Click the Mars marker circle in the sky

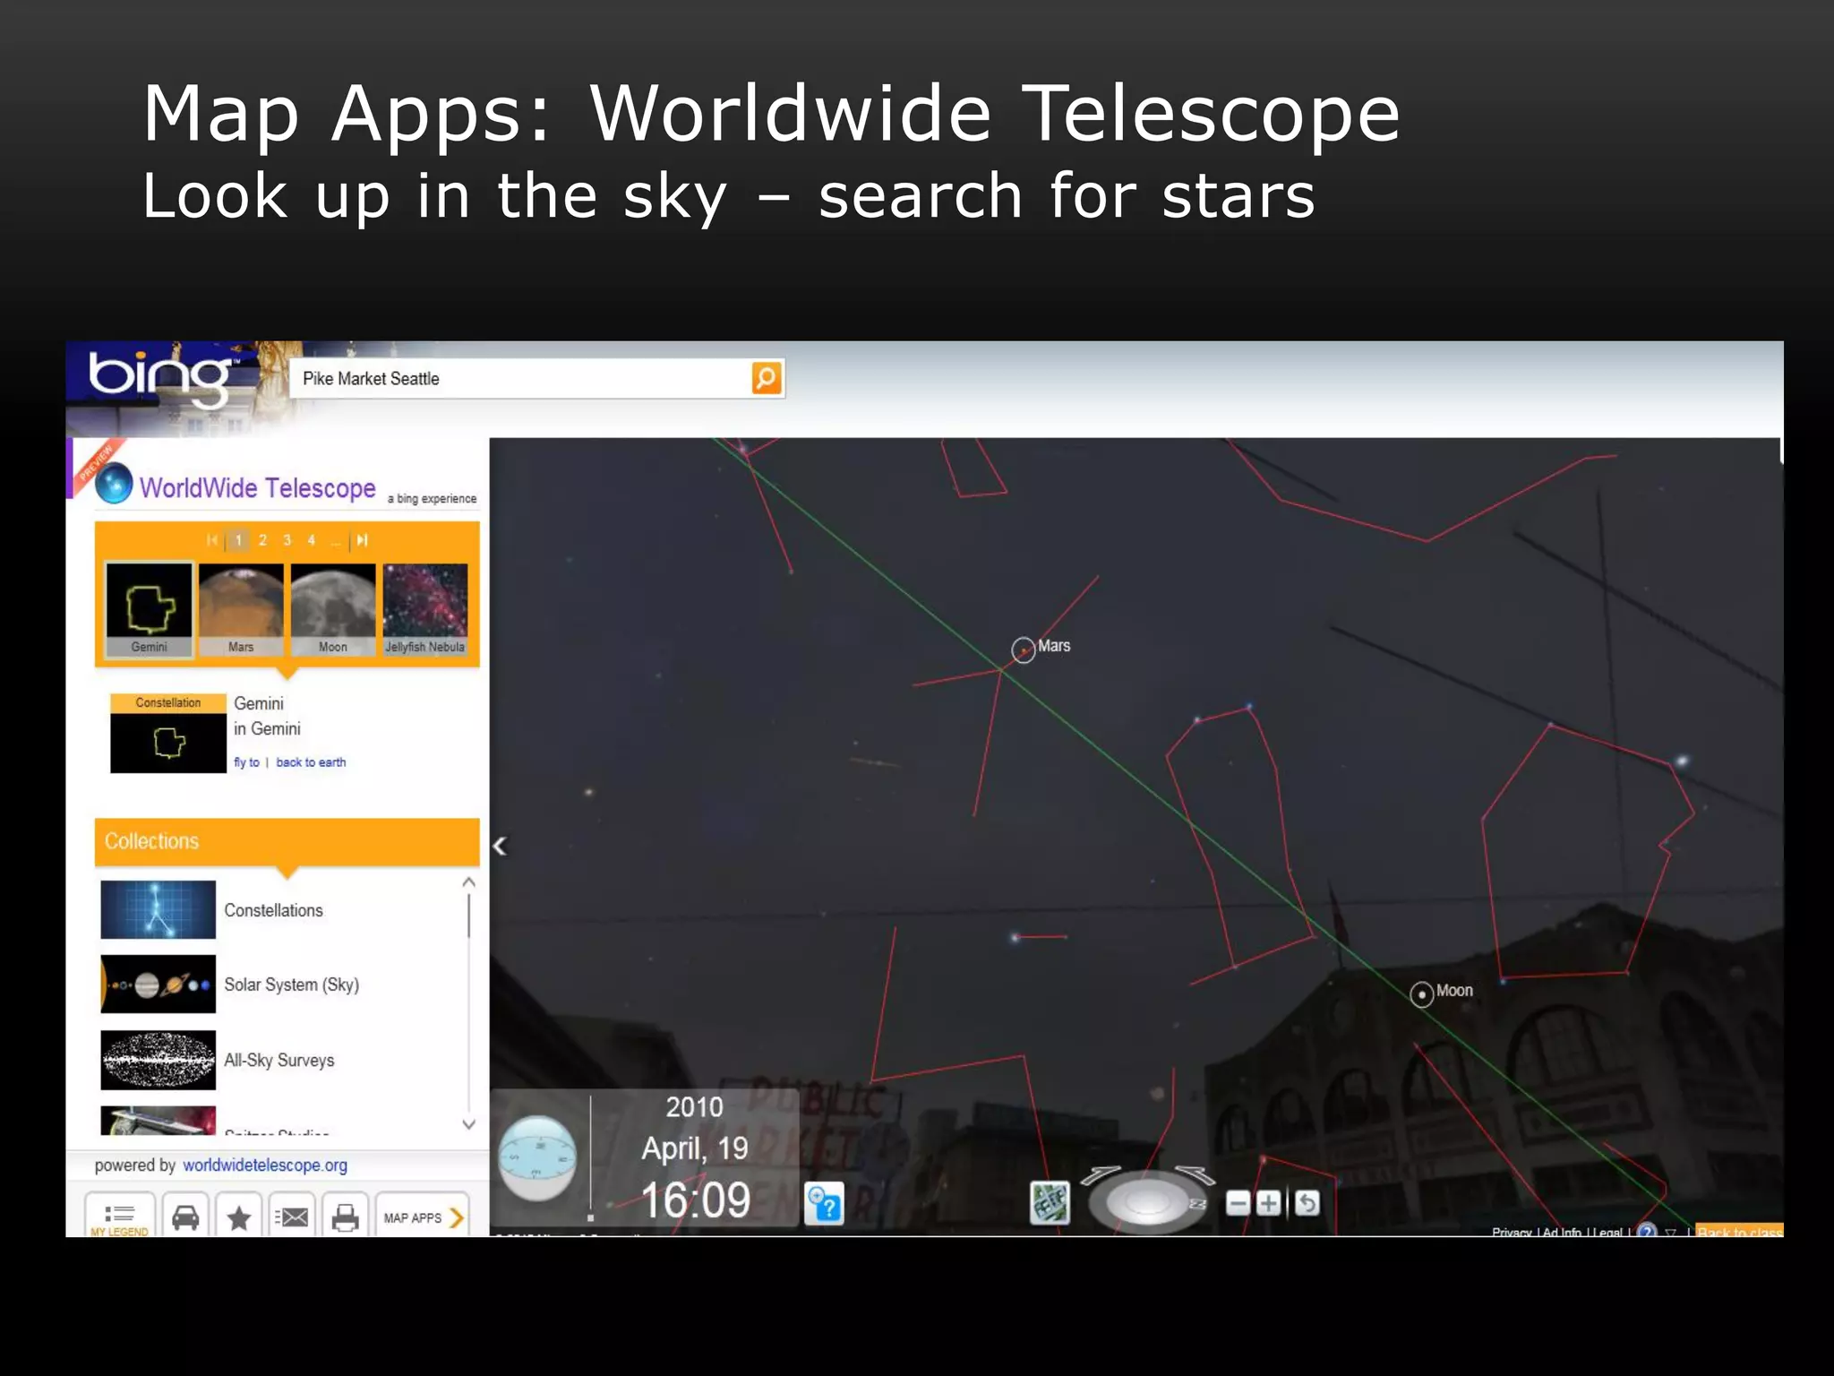tap(1023, 649)
